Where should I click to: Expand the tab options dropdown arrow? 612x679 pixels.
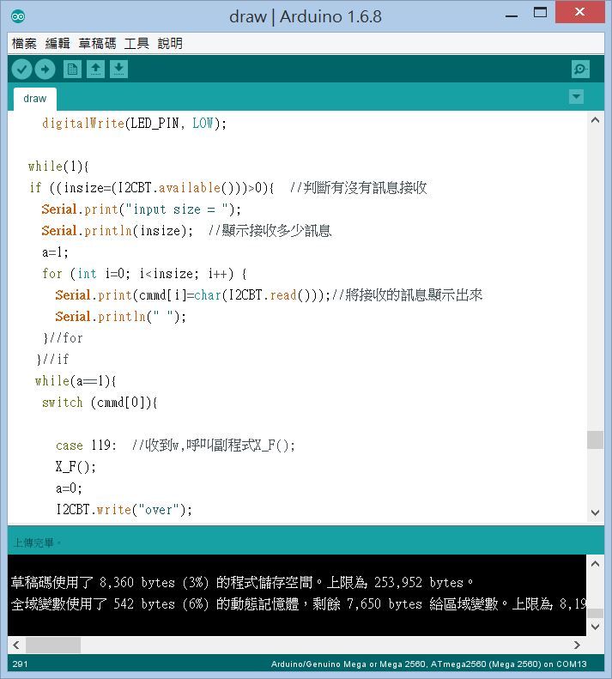pos(576,96)
